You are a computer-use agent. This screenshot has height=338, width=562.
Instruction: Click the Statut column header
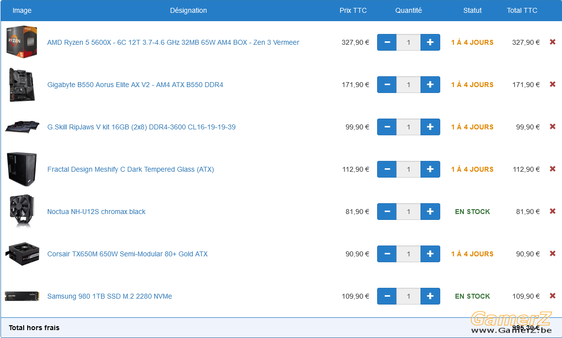(472, 10)
